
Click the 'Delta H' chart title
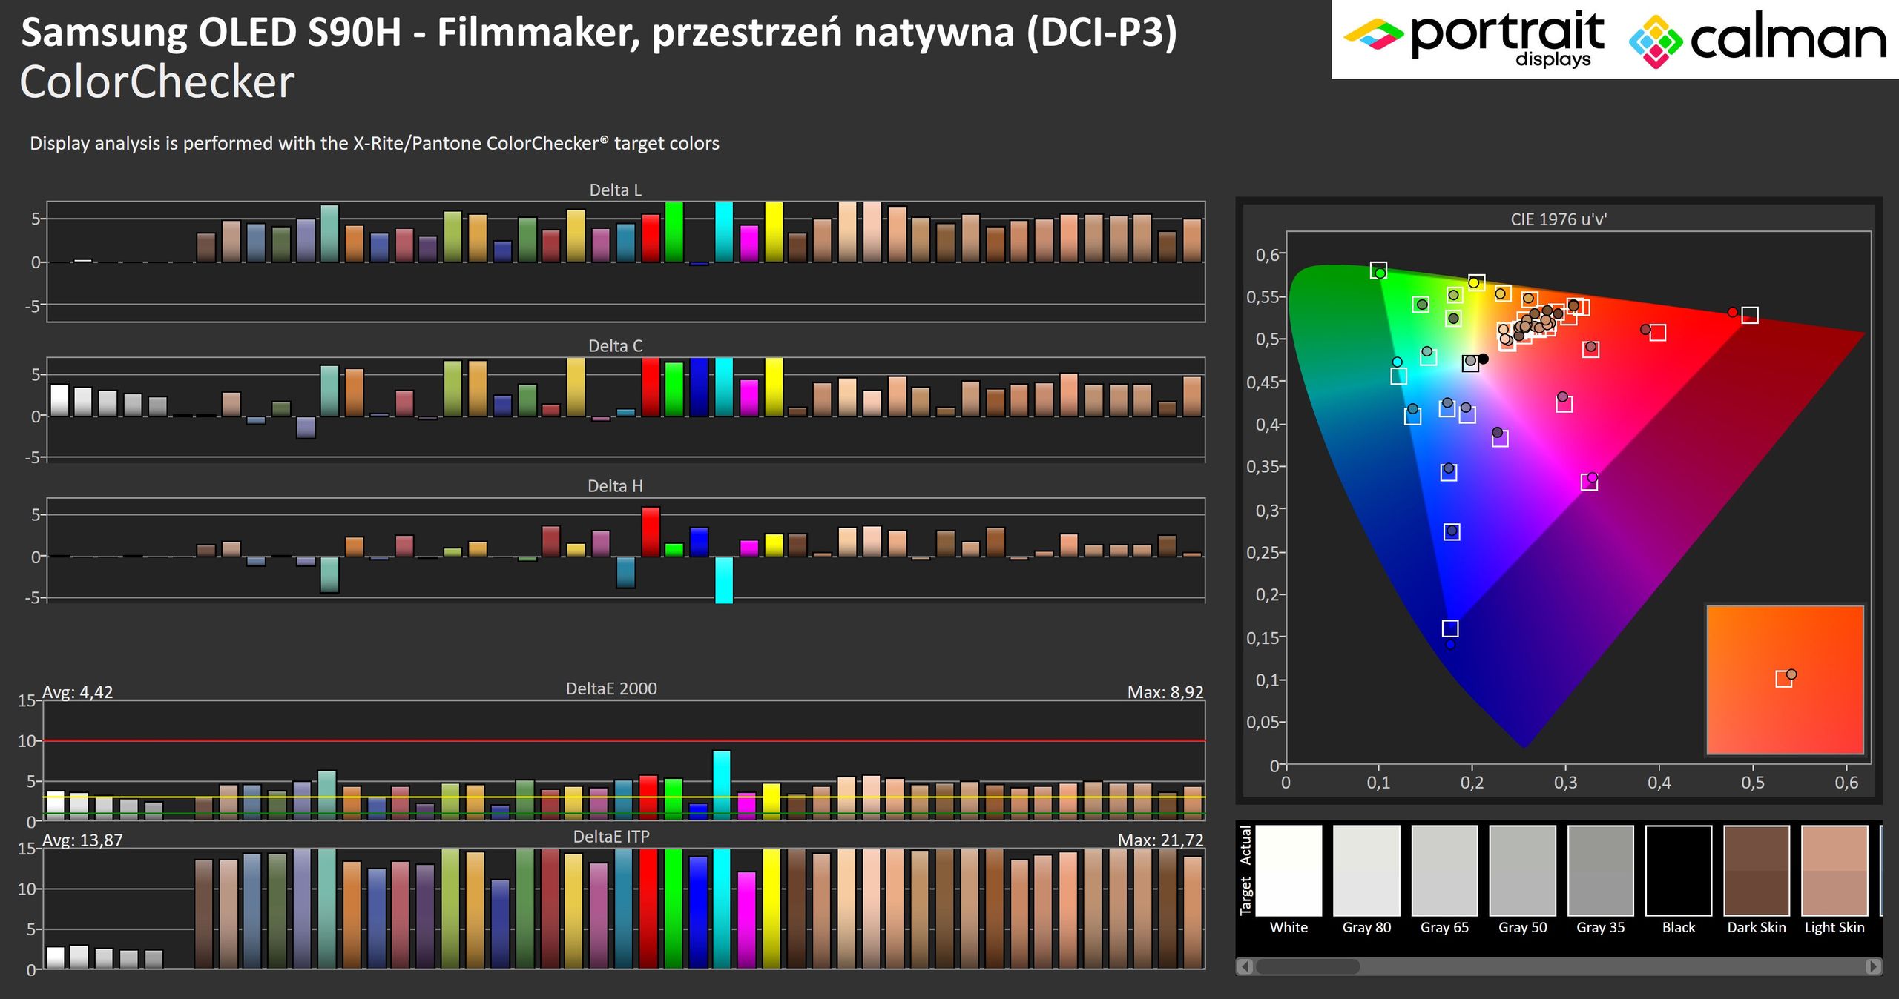click(x=615, y=486)
